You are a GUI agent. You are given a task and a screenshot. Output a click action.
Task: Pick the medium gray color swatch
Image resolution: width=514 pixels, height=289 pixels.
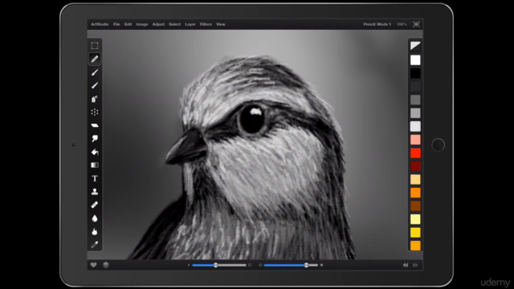click(x=415, y=100)
